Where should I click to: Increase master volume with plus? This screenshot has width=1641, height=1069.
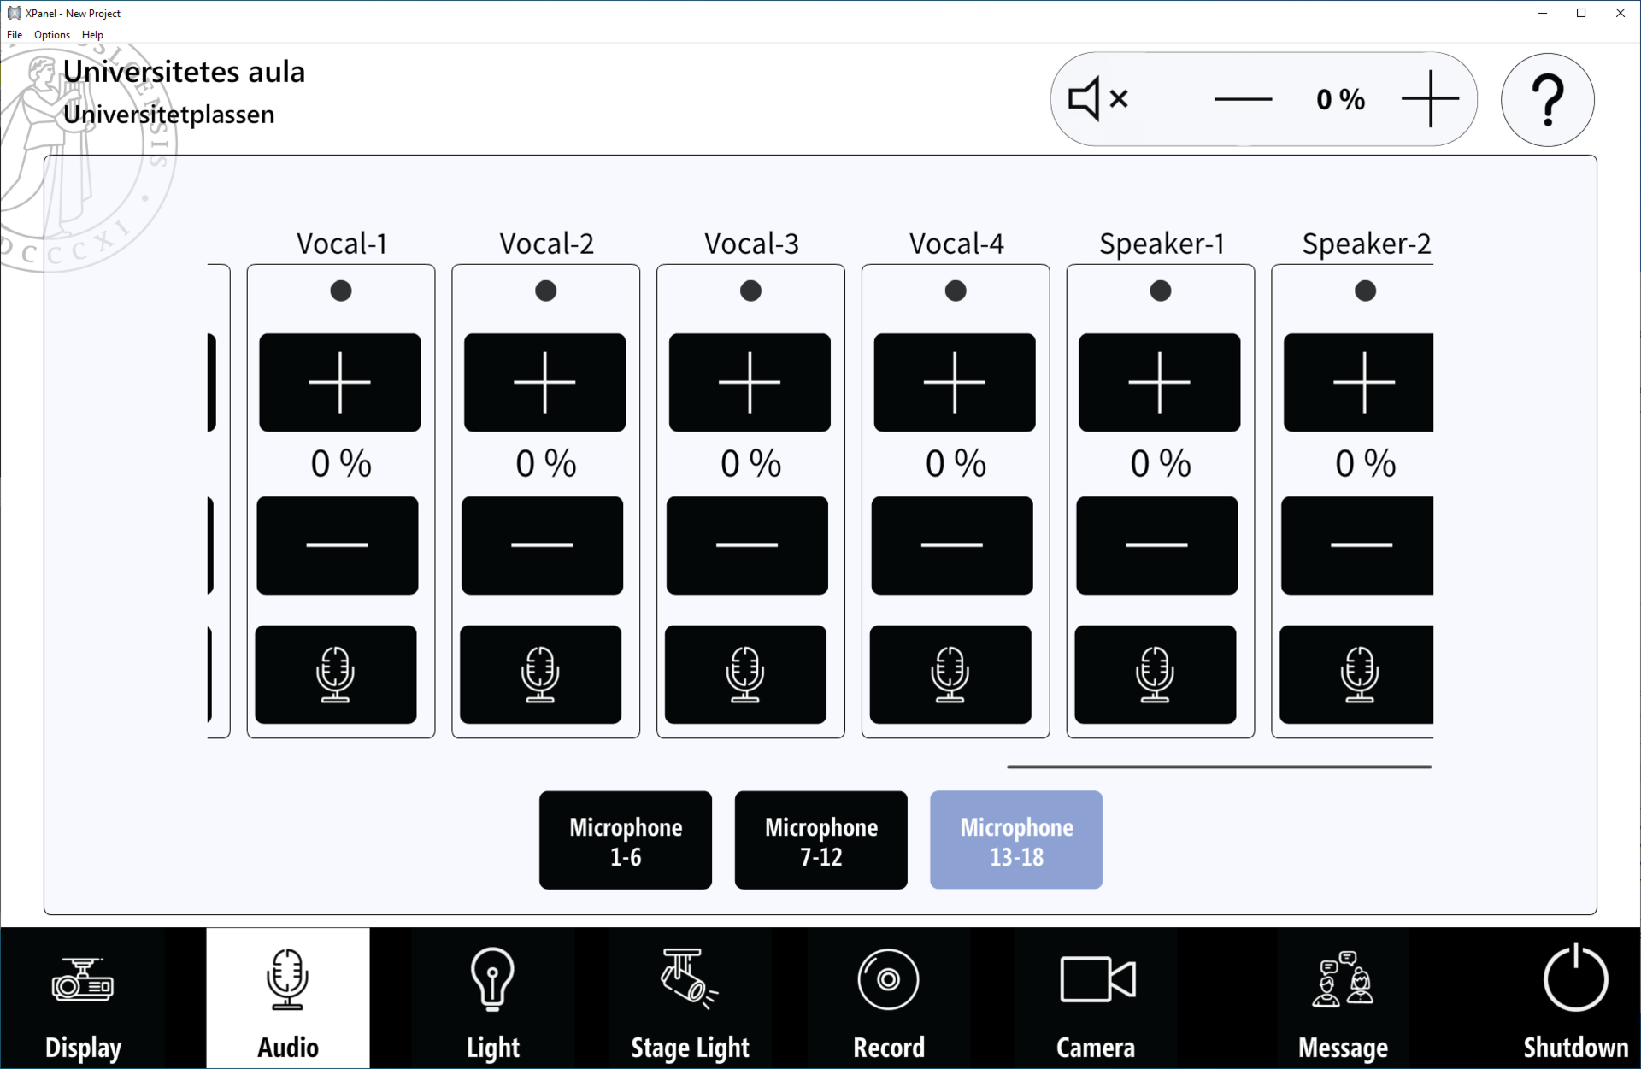click(x=1431, y=99)
